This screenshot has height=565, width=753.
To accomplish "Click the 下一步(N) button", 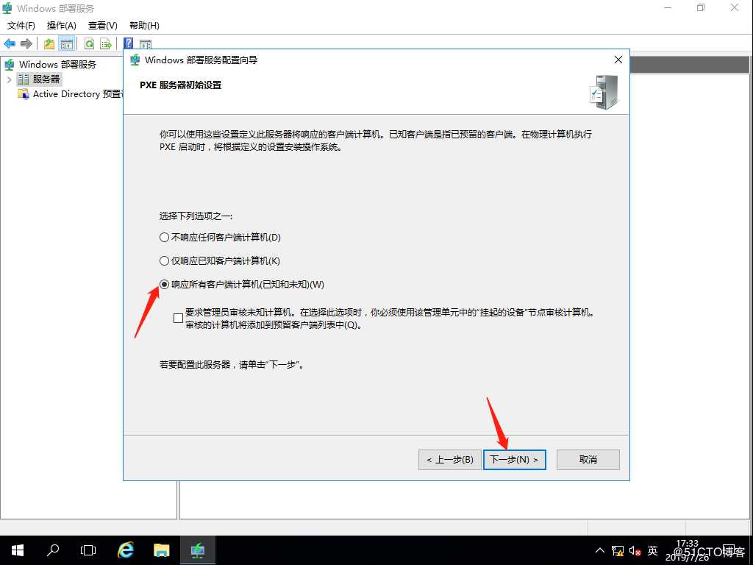I will click(x=514, y=460).
